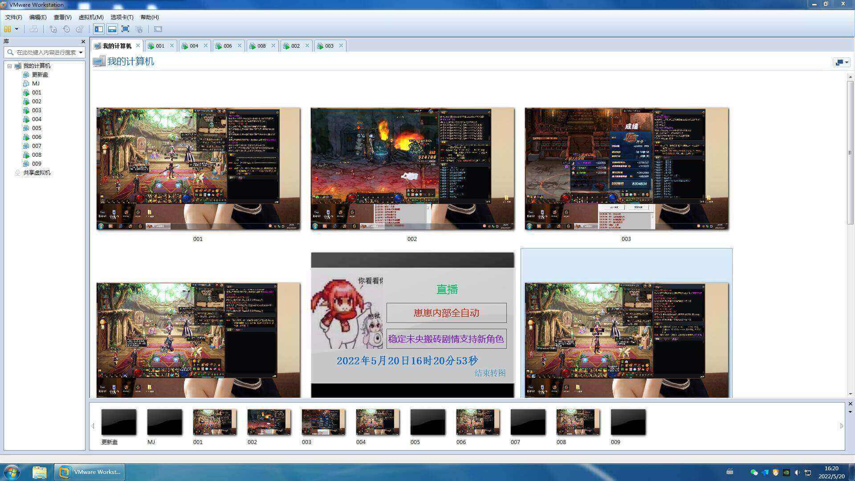This screenshot has height=481, width=855.
Task: Open the file explorer taskbar icon
Action: click(x=40, y=472)
